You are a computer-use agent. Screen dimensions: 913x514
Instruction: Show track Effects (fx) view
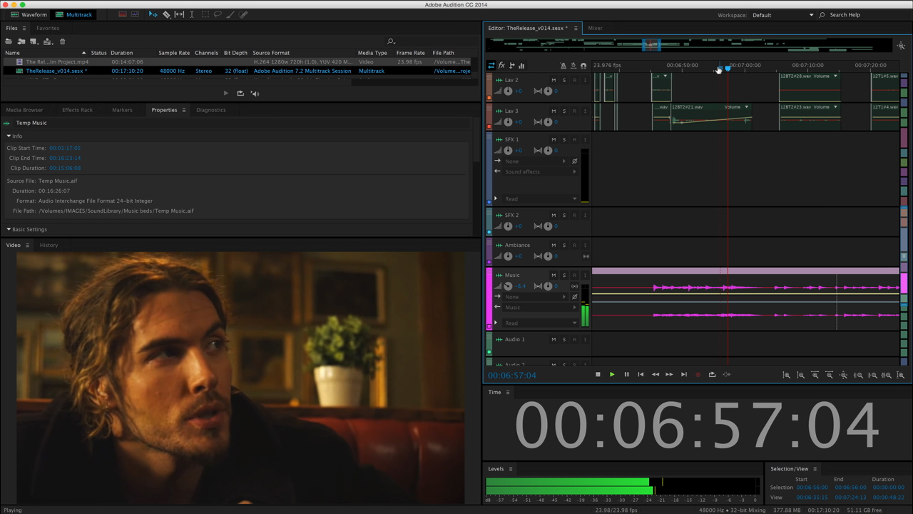(501, 66)
